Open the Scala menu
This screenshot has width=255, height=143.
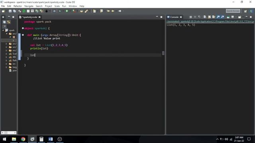tap(57, 6)
